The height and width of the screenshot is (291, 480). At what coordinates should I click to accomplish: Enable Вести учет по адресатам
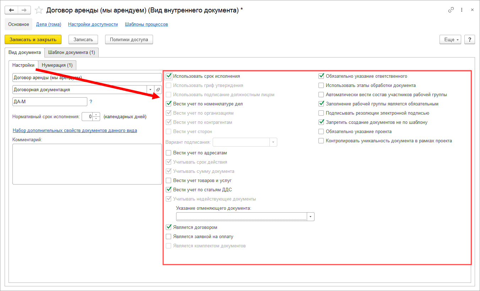coord(169,153)
